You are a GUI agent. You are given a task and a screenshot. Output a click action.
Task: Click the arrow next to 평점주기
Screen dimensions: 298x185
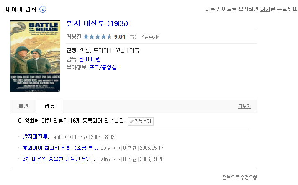[158, 37]
